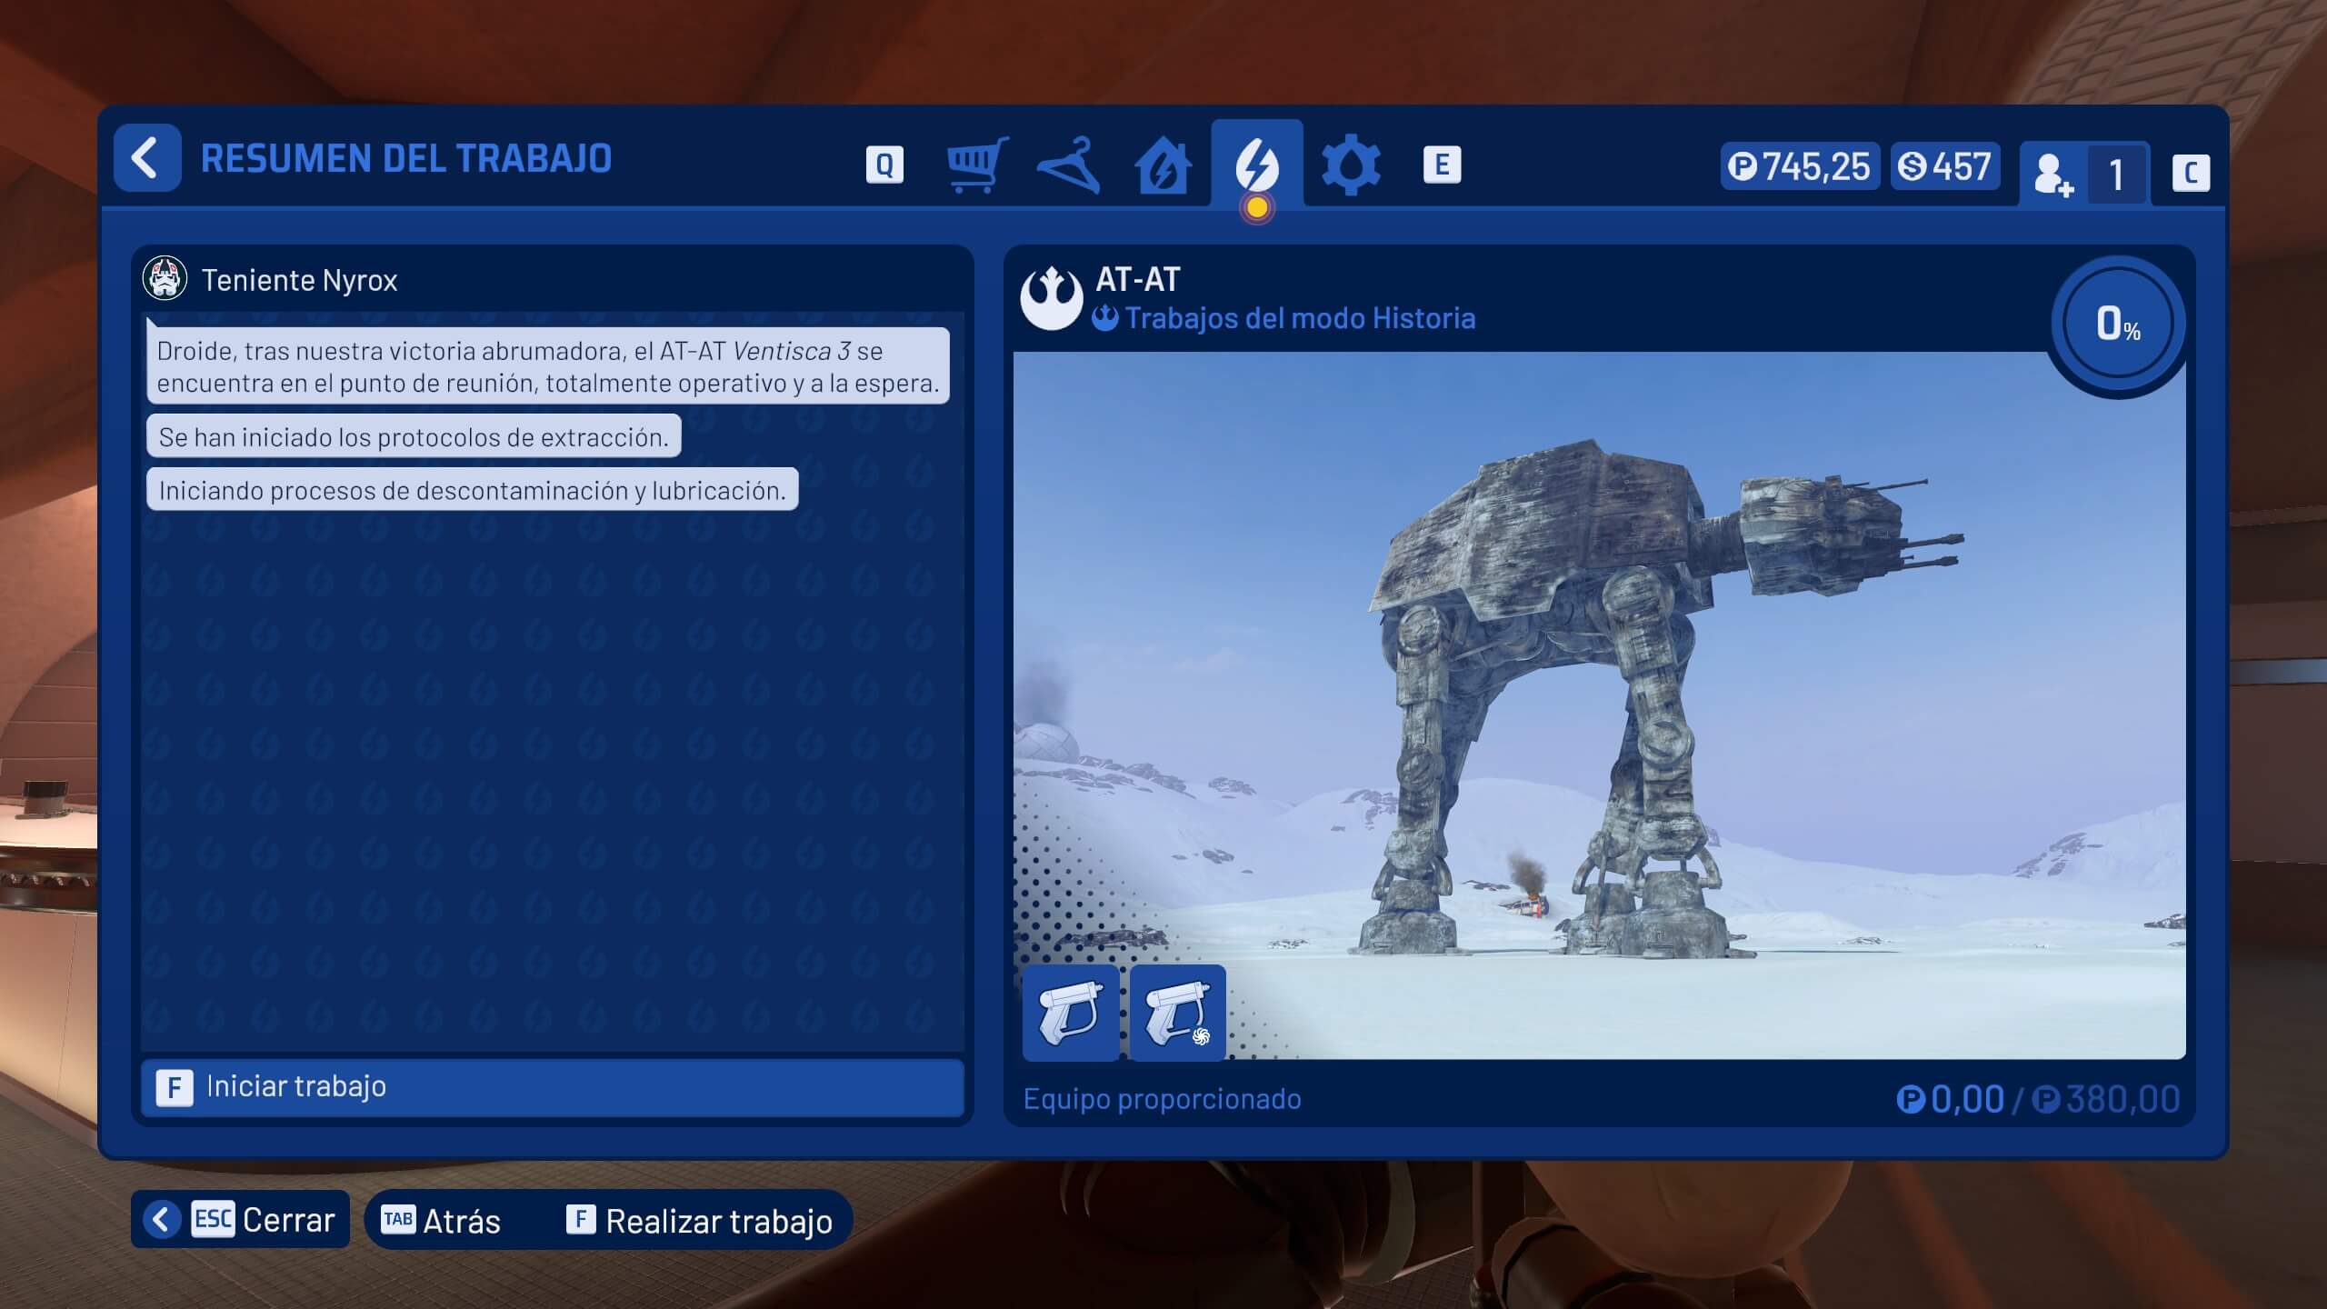The width and height of the screenshot is (2327, 1309).
Task: Open the shop cart tab
Action: click(x=977, y=165)
